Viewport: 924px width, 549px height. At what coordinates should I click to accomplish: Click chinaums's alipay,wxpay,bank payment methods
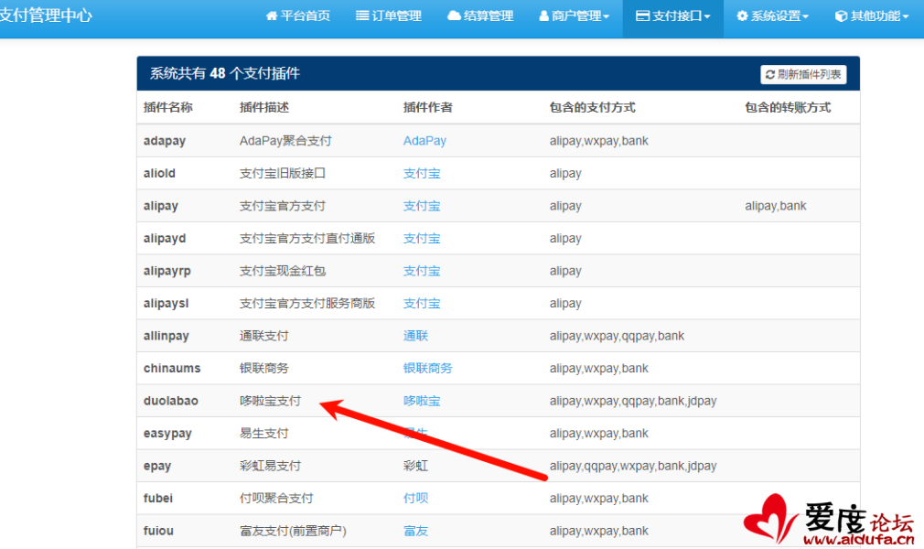pyautogui.click(x=598, y=368)
